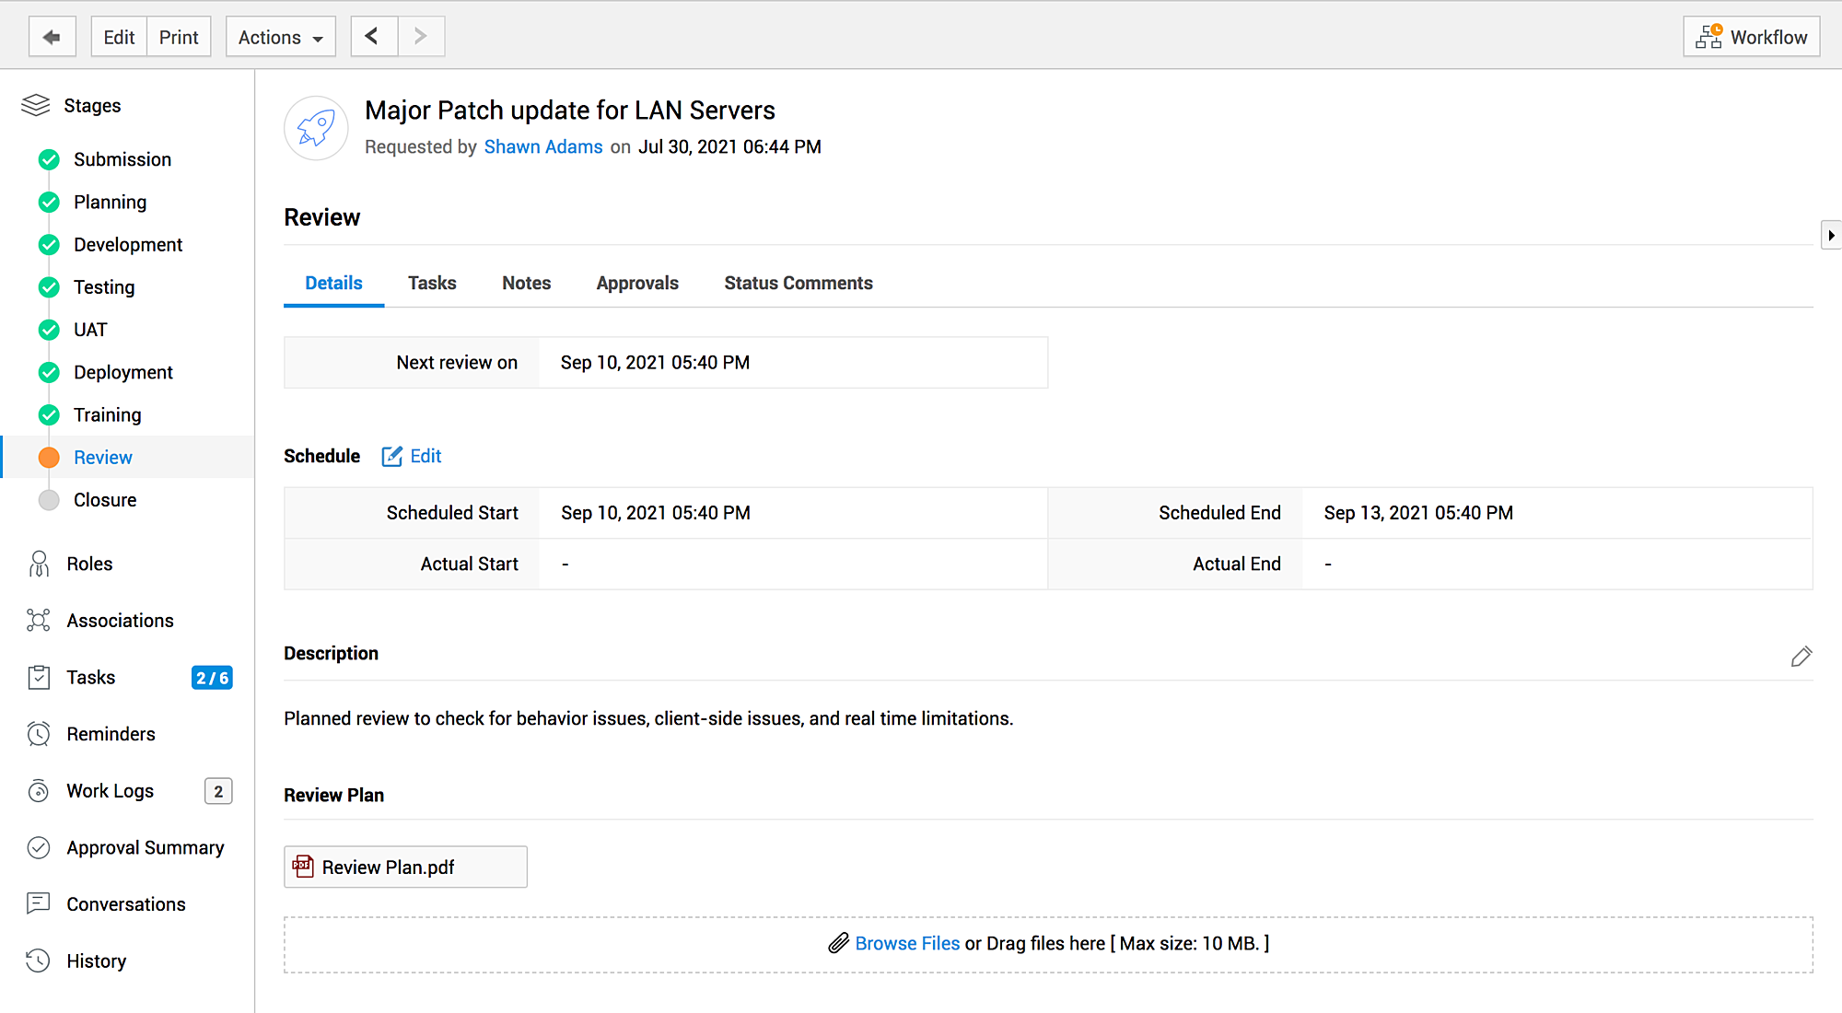Open the Approvals tab
Screen dimensions: 1842x1013
click(x=637, y=283)
